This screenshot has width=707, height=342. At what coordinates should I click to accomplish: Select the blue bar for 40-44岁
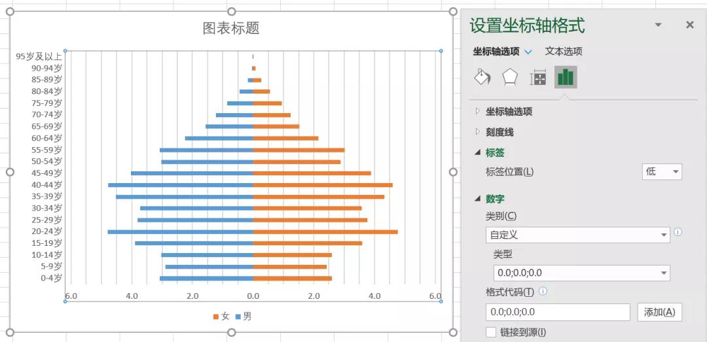click(181, 185)
